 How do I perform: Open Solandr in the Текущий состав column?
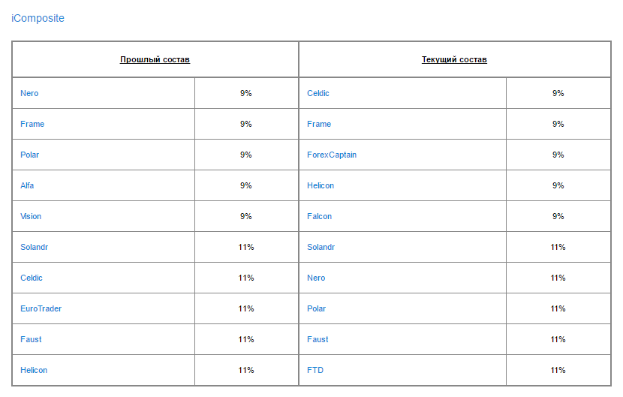click(321, 247)
